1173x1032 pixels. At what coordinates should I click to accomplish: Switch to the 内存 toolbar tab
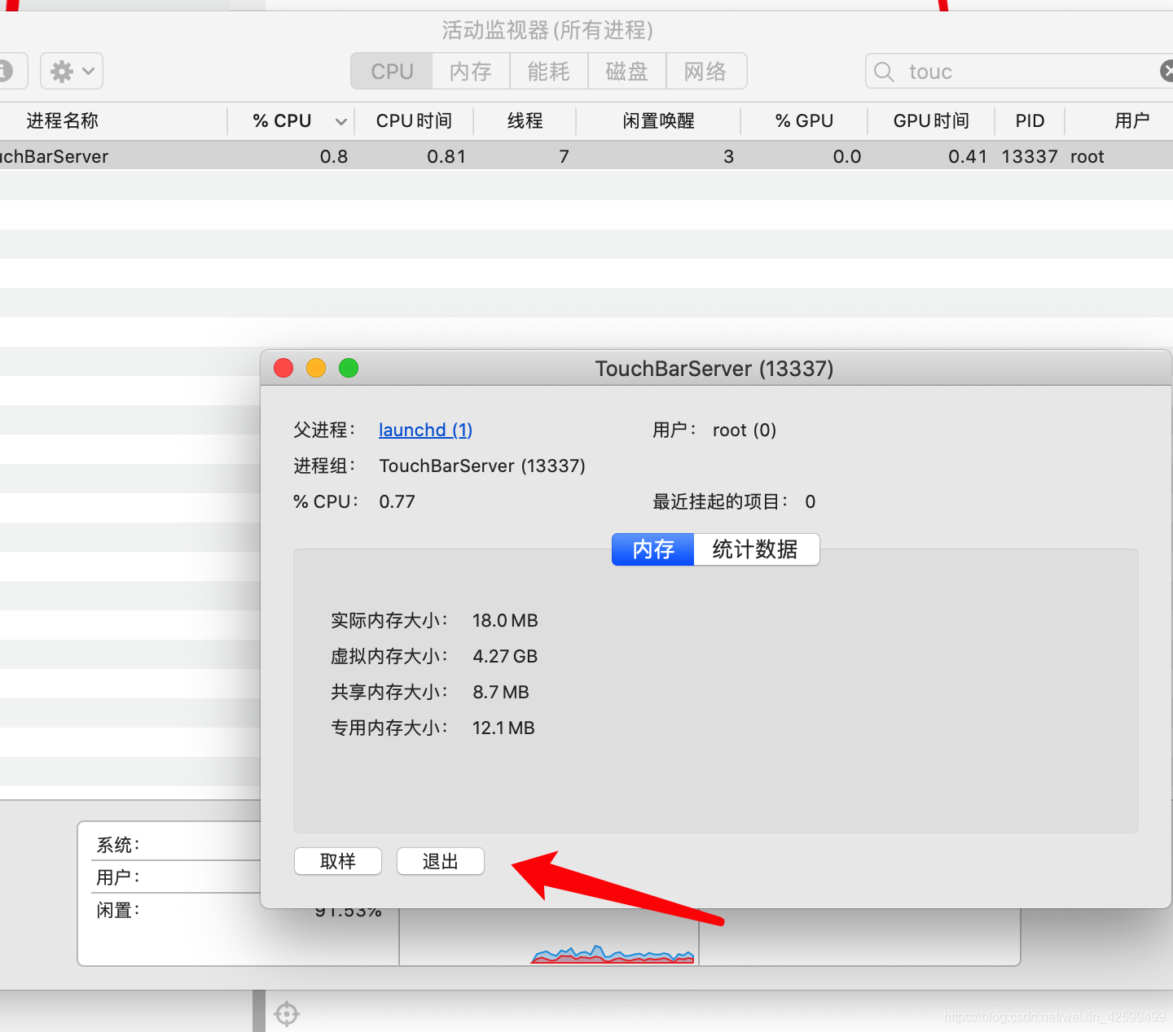point(471,72)
